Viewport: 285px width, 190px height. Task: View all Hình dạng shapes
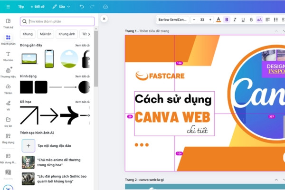pos(82,76)
